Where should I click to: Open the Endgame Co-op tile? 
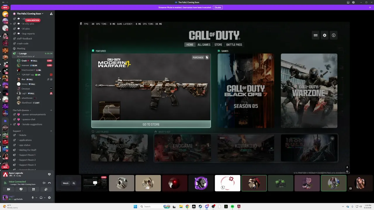coord(183,148)
